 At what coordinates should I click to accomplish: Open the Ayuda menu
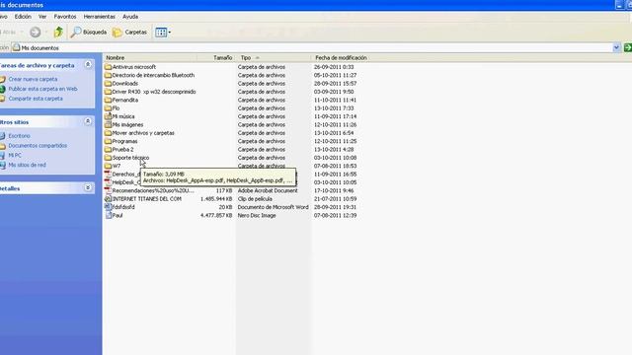pos(130,17)
